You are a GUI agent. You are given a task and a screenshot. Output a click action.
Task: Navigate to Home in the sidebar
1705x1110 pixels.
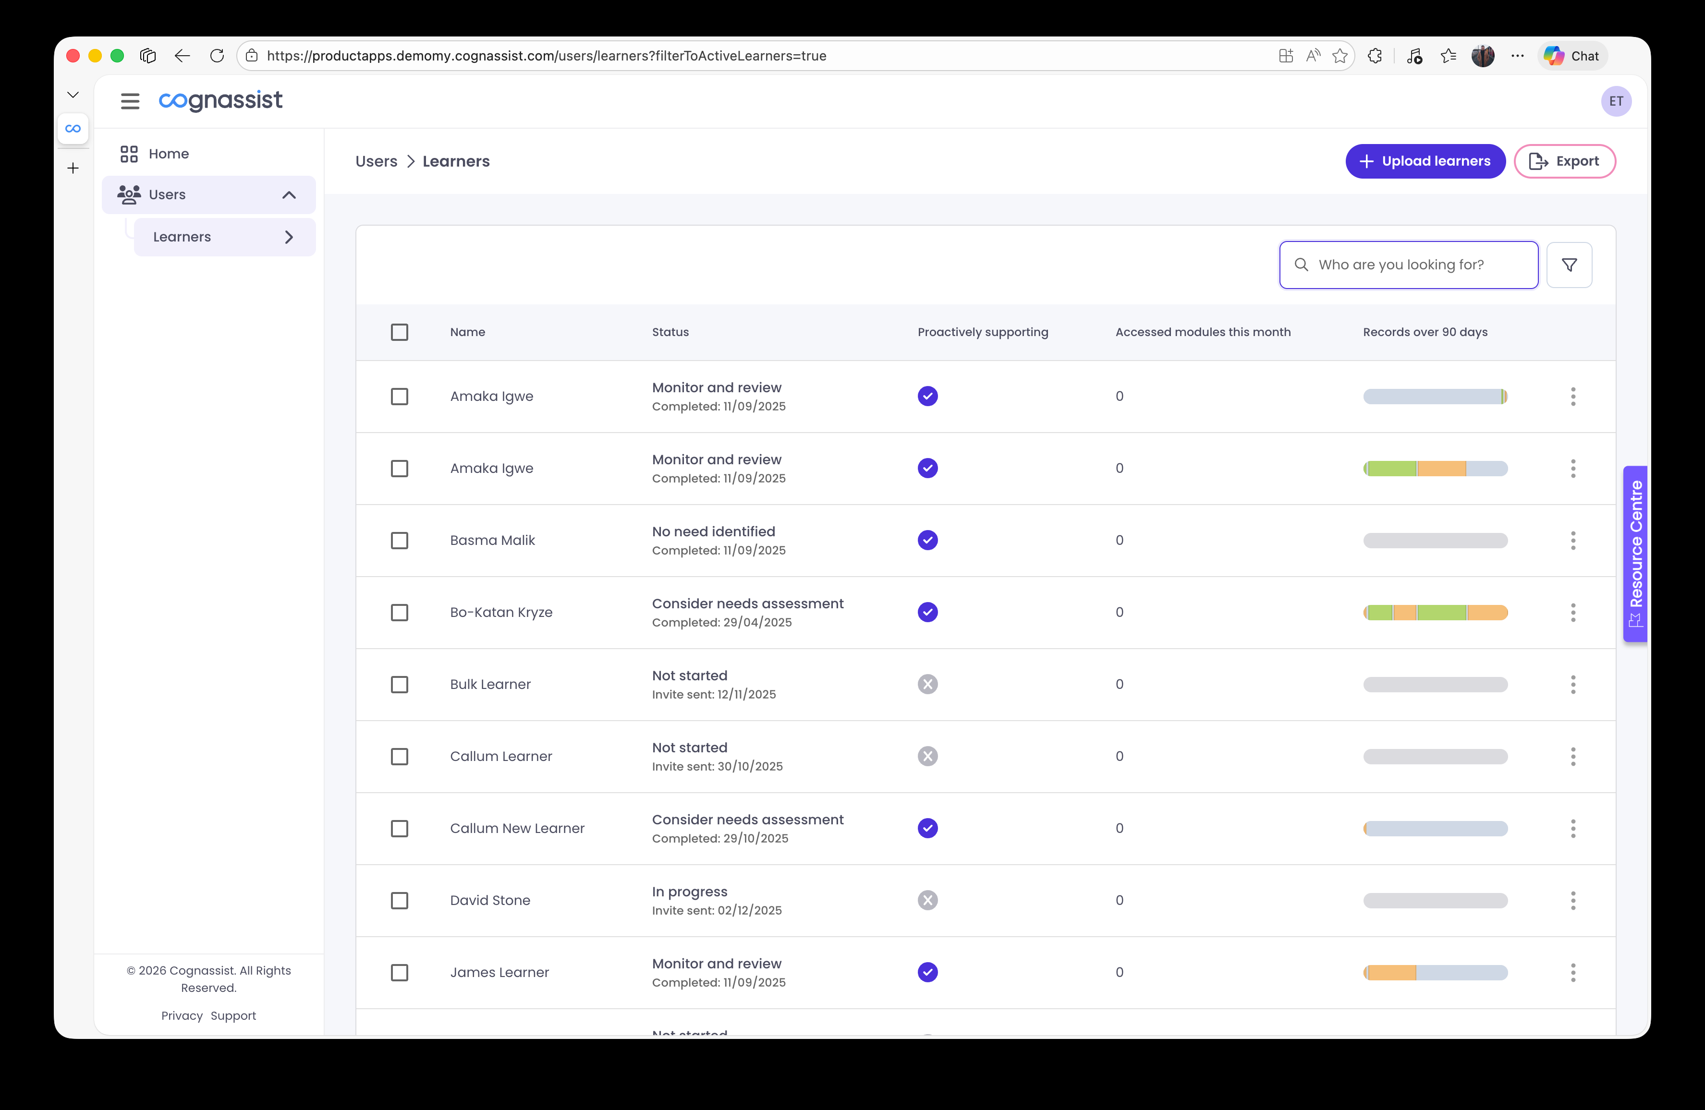tap(169, 153)
